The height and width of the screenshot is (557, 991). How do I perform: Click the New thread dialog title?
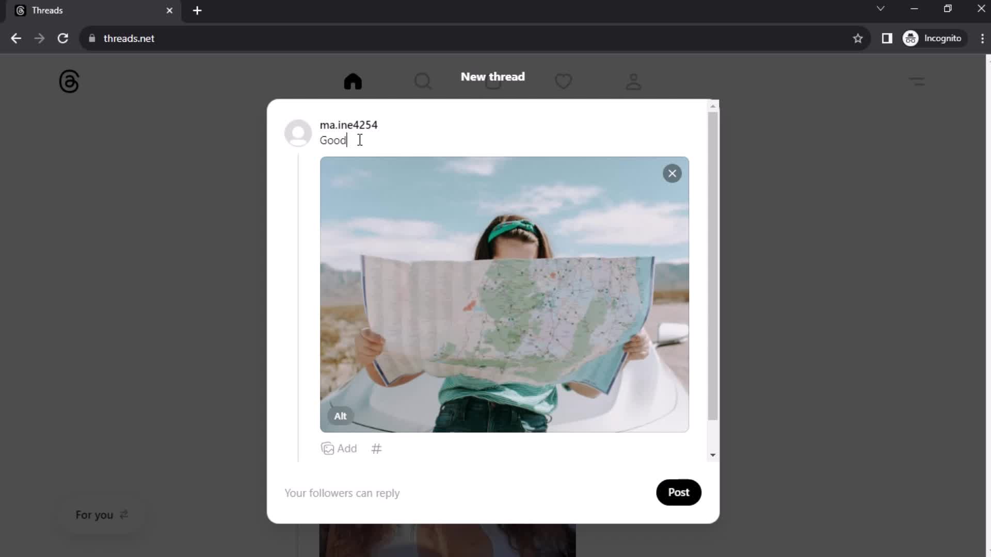tap(493, 76)
